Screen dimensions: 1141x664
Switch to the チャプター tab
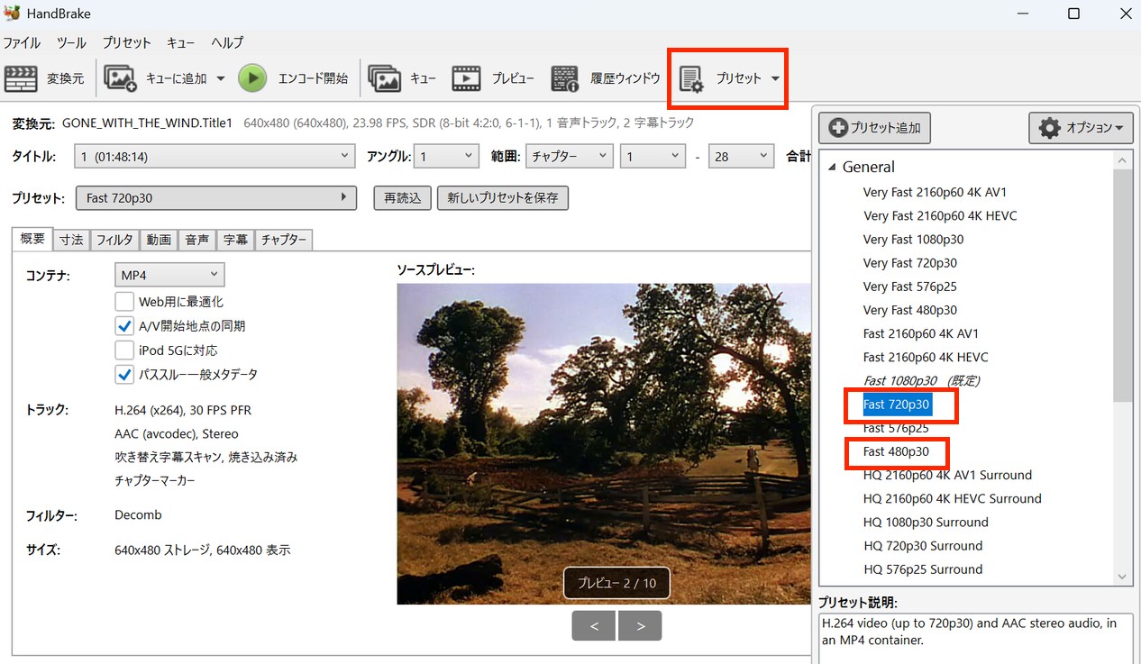click(x=284, y=240)
